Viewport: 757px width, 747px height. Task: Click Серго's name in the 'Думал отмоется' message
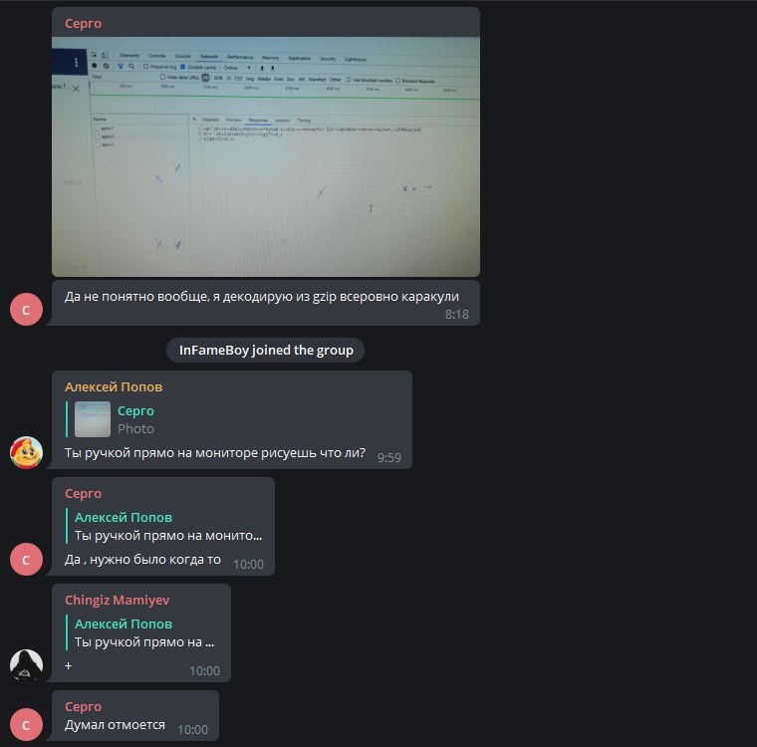point(83,706)
